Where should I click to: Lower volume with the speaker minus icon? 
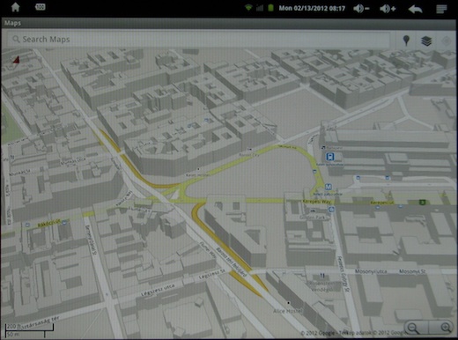(361, 9)
